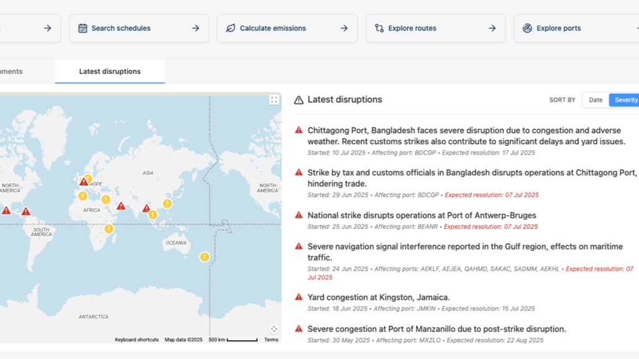Open the Latest disruptions tab
This screenshot has height=359, width=639.
coord(110,72)
